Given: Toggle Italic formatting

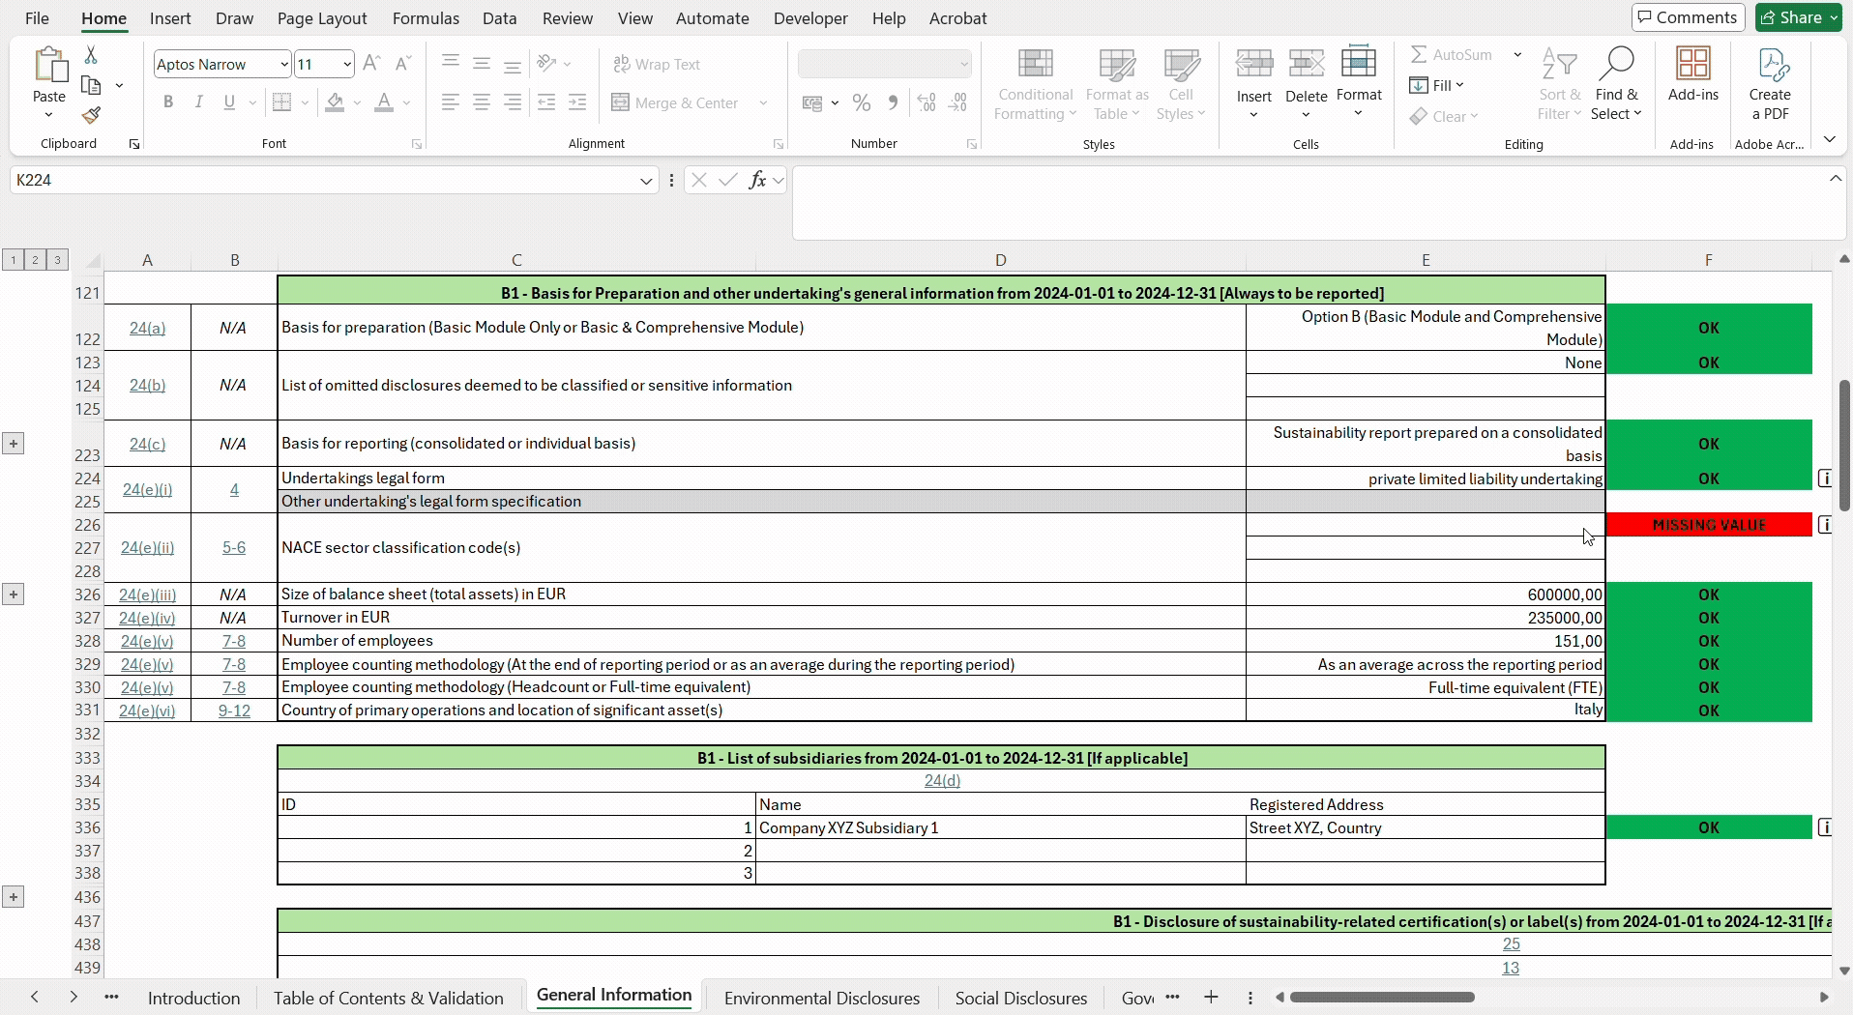Looking at the screenshot, I should [x=198, y=102].
